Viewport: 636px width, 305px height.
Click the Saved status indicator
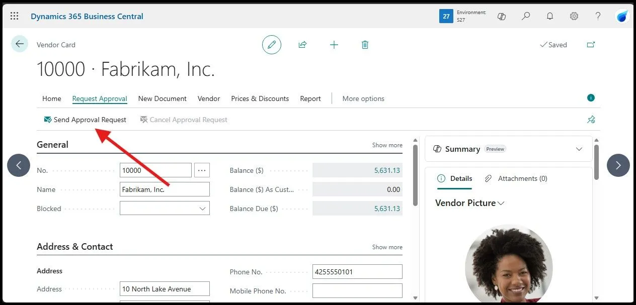pos(553,45)
